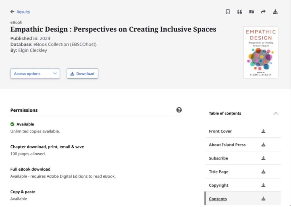Download the Contents section file

(x=263, y=199)
